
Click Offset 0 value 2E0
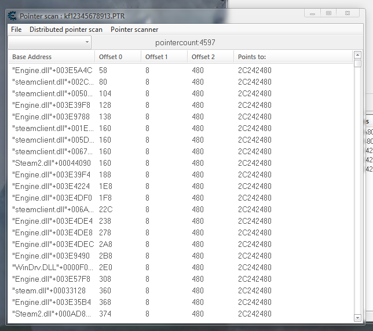coord(105,267)
